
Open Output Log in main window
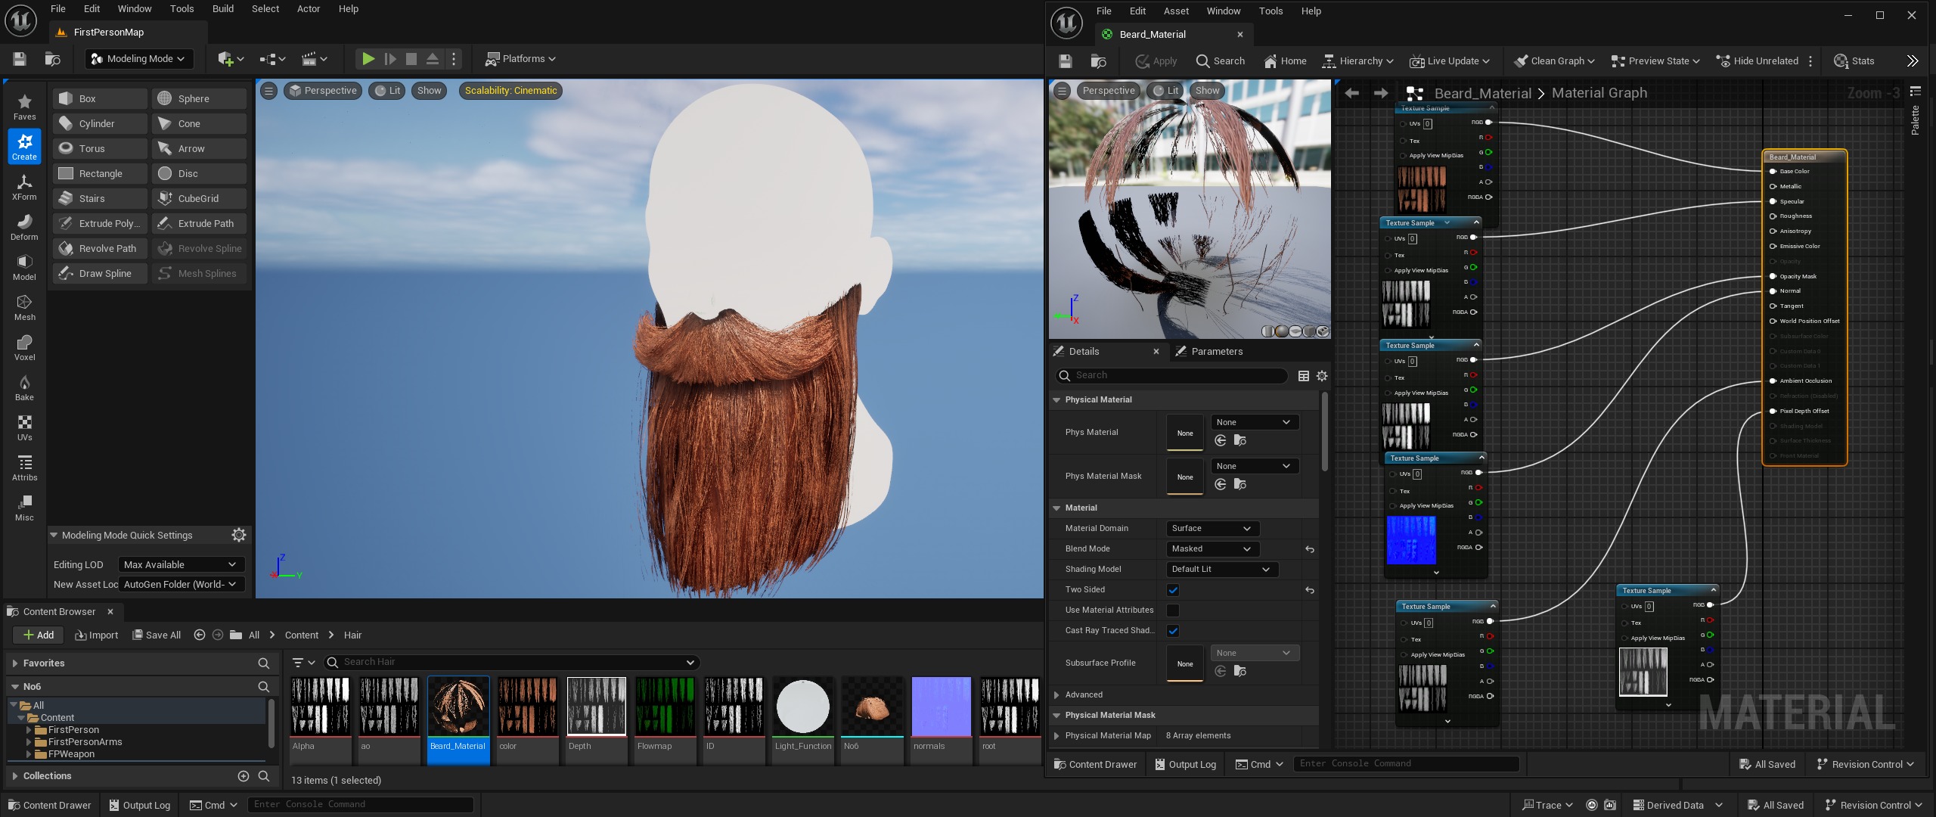click(x=139, y=805)
